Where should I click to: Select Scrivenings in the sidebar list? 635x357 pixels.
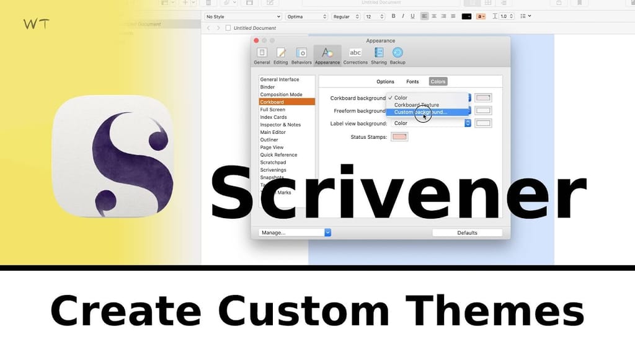pyautogui.click(x=286, y=170)
